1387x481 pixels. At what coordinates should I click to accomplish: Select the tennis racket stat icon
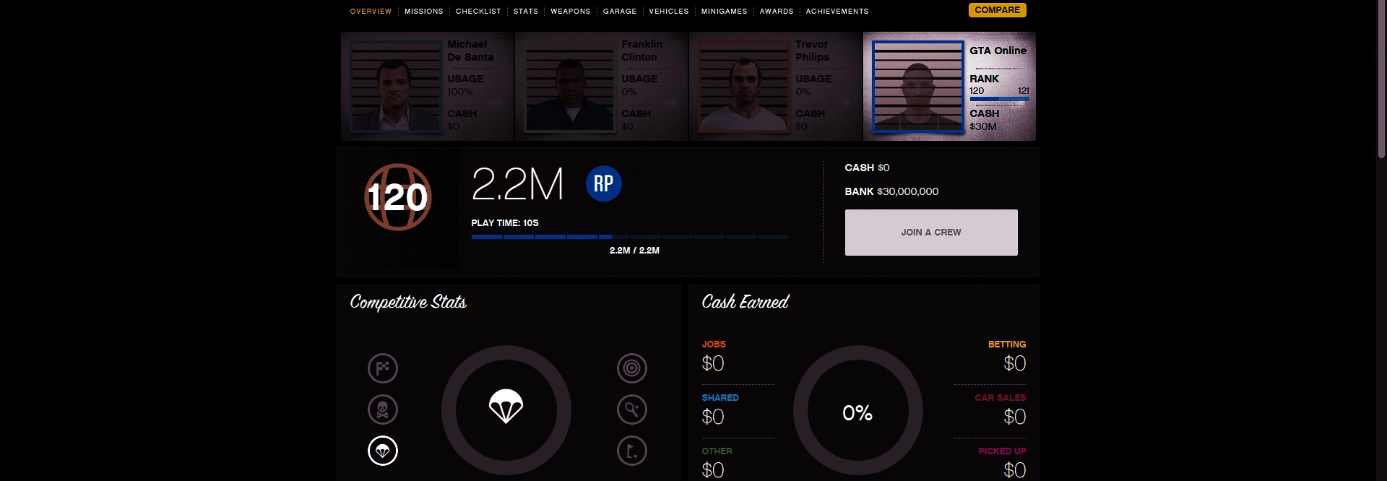tap(632, 409)
